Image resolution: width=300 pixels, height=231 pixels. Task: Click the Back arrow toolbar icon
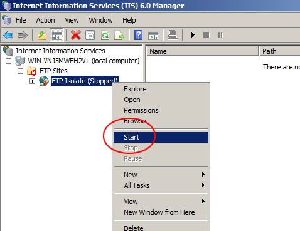[8, 35]
